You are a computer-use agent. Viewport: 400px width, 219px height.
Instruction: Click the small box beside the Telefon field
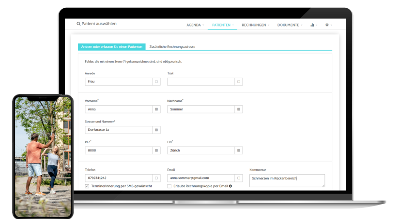tap(156, 178)
